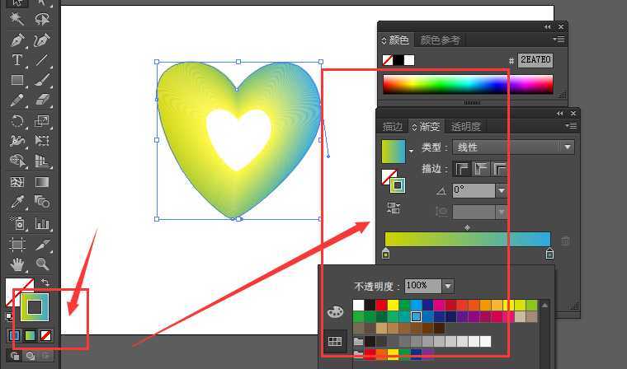Activate the toolbar gradient stroke box
The image size is (627, 369).
(x=35, y=307)
